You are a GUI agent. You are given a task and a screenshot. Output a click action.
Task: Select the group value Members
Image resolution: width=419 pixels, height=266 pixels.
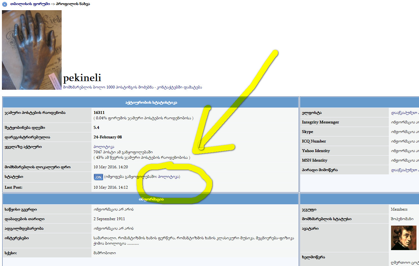[x=399, y=209]
